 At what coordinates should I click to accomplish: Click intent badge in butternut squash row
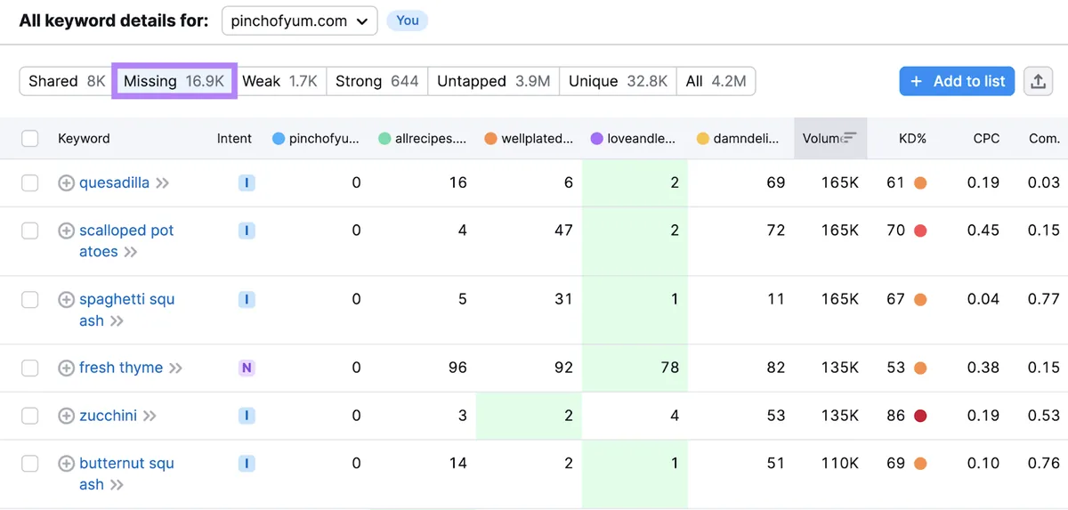click(247, 464)
